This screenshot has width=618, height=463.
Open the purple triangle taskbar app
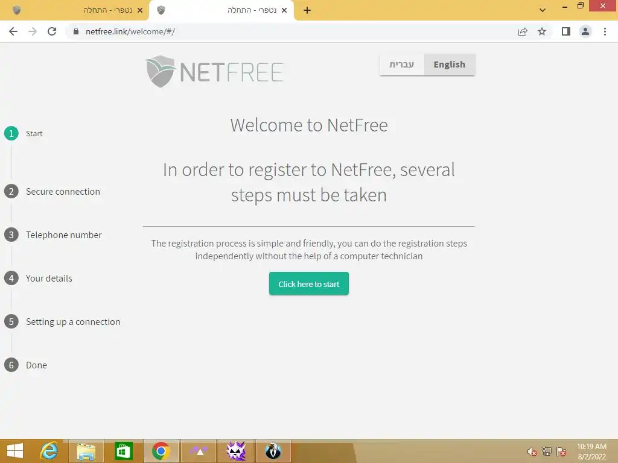coord(199,451)
